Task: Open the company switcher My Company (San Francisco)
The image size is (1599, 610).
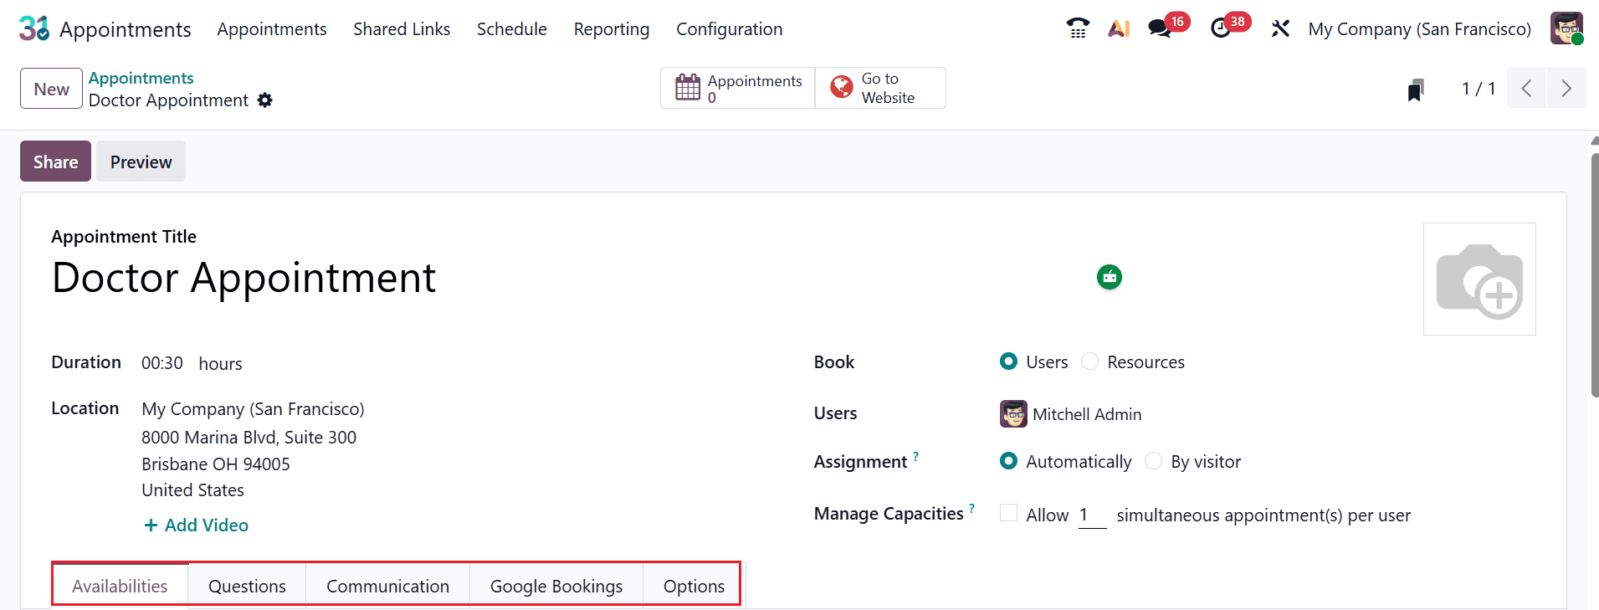Action: point(1419,29)
